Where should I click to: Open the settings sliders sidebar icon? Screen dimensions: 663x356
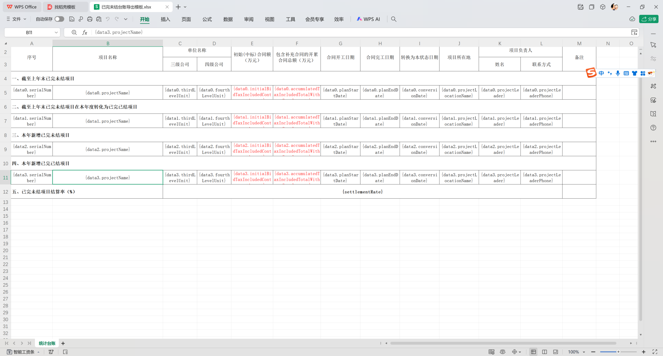click(x=653, y=59)
